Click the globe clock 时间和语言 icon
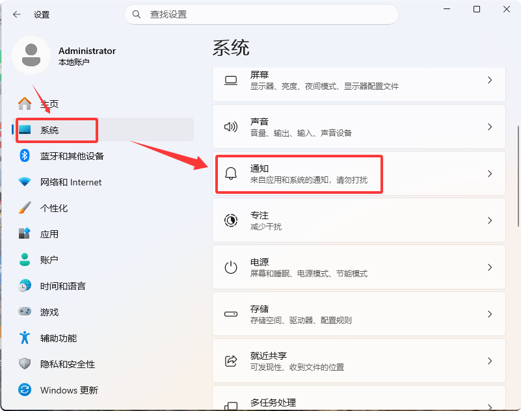Image resolution: width=521 pixels, height=411 pixels. [x=25, y=285]
